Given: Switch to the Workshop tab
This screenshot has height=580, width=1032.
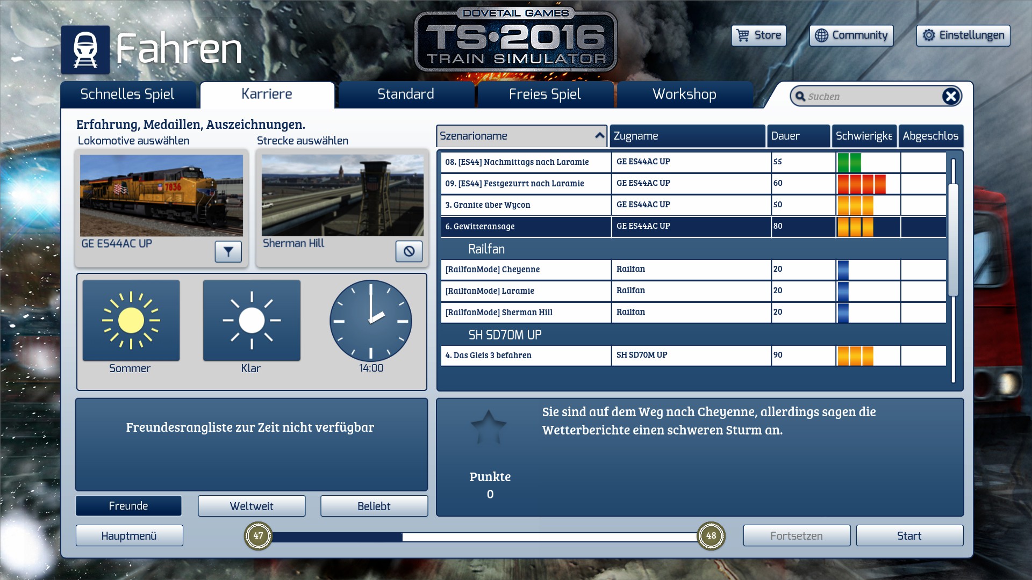Looking at the screenshot, I should coord(684,95).
